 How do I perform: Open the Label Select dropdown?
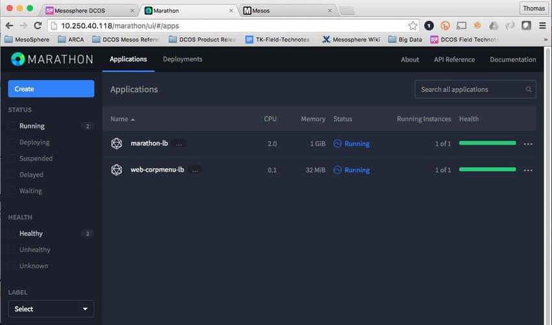(51, 309)
